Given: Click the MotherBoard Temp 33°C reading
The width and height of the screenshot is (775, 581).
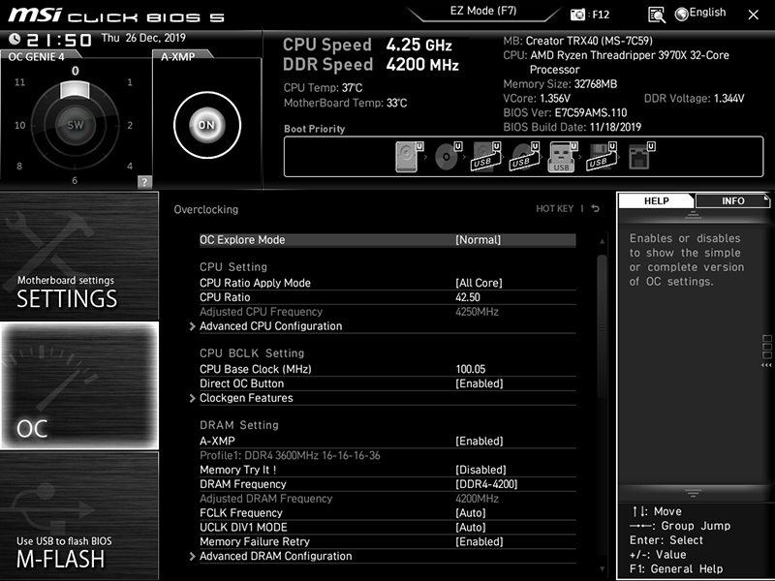Looking at the screenshot, I should [345, 103].
